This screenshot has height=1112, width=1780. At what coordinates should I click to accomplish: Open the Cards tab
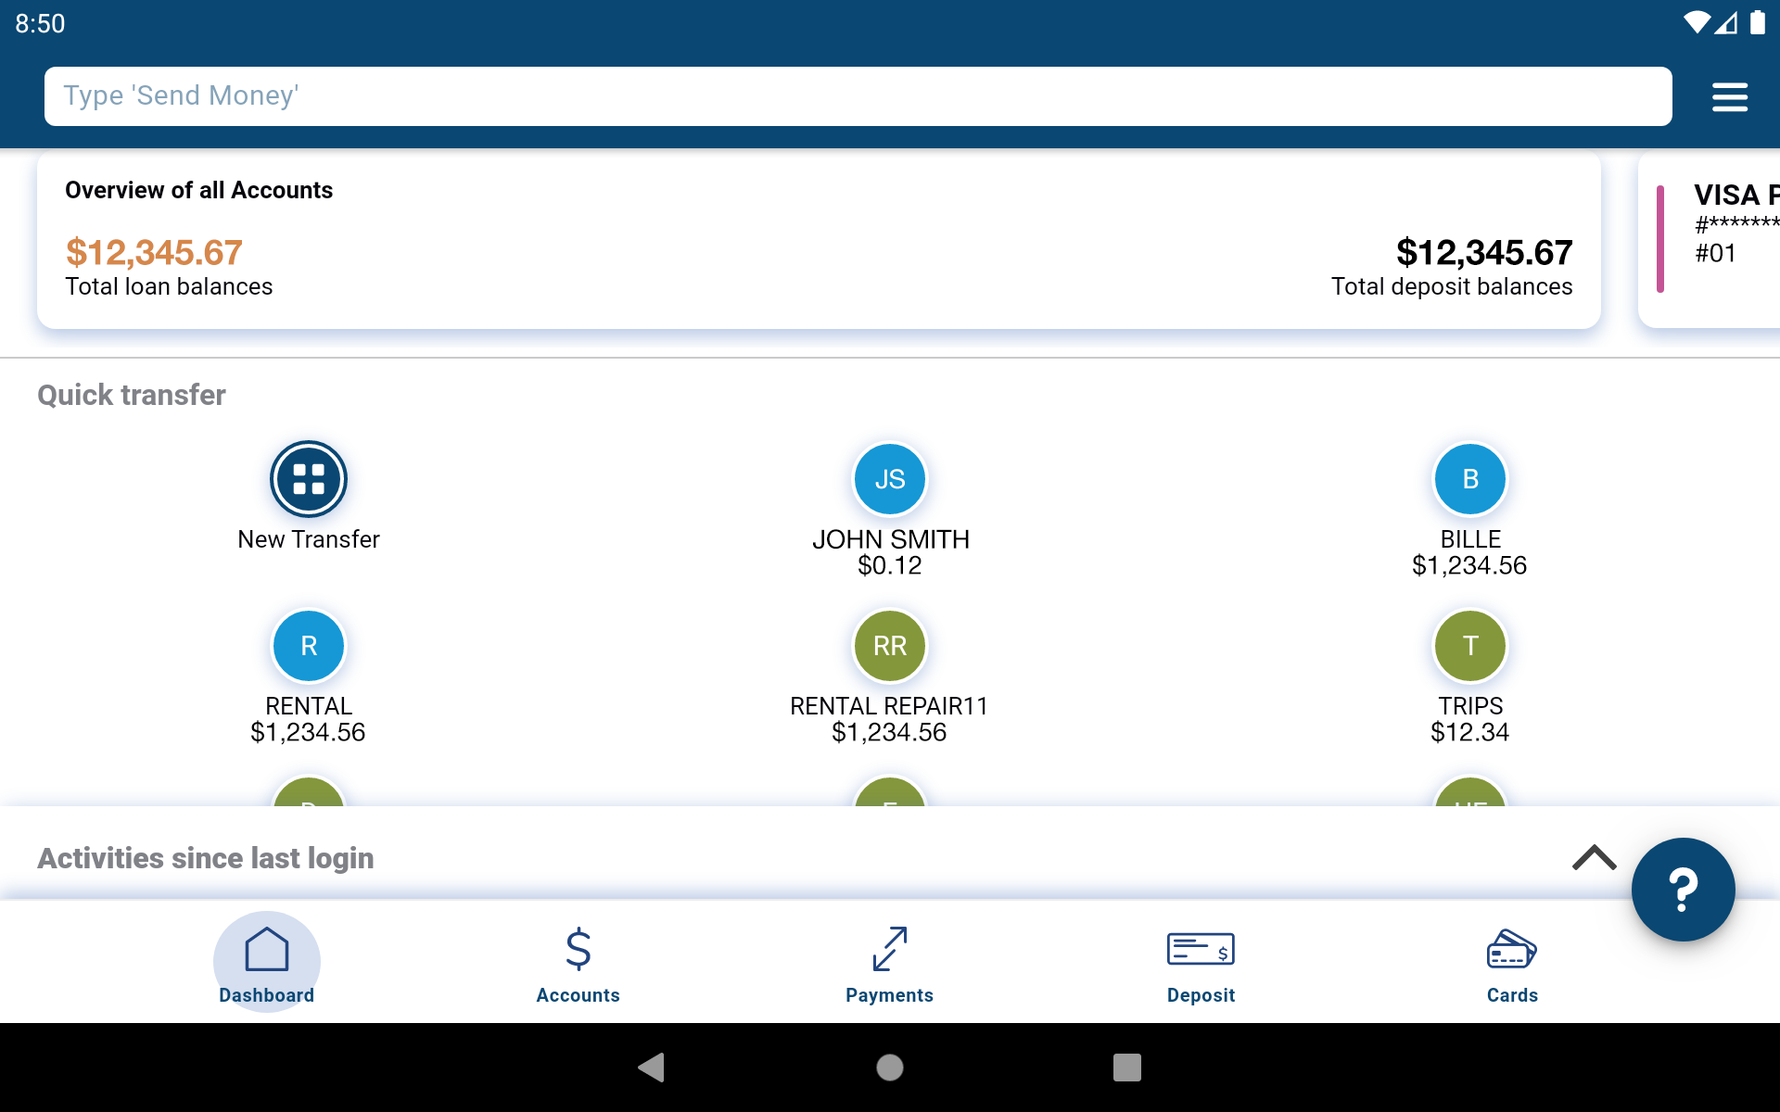point(1512,964)
